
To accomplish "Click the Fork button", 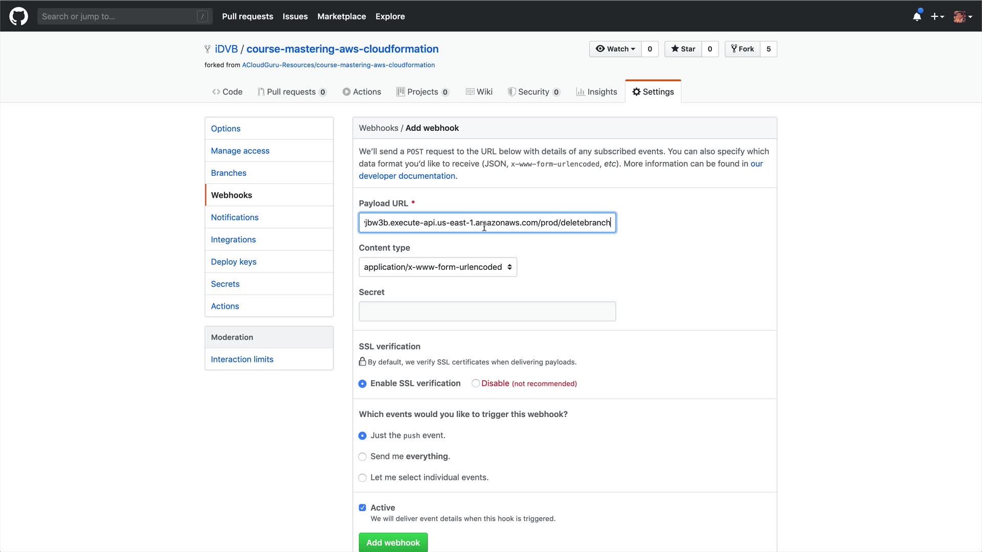I will pos(742,49).
